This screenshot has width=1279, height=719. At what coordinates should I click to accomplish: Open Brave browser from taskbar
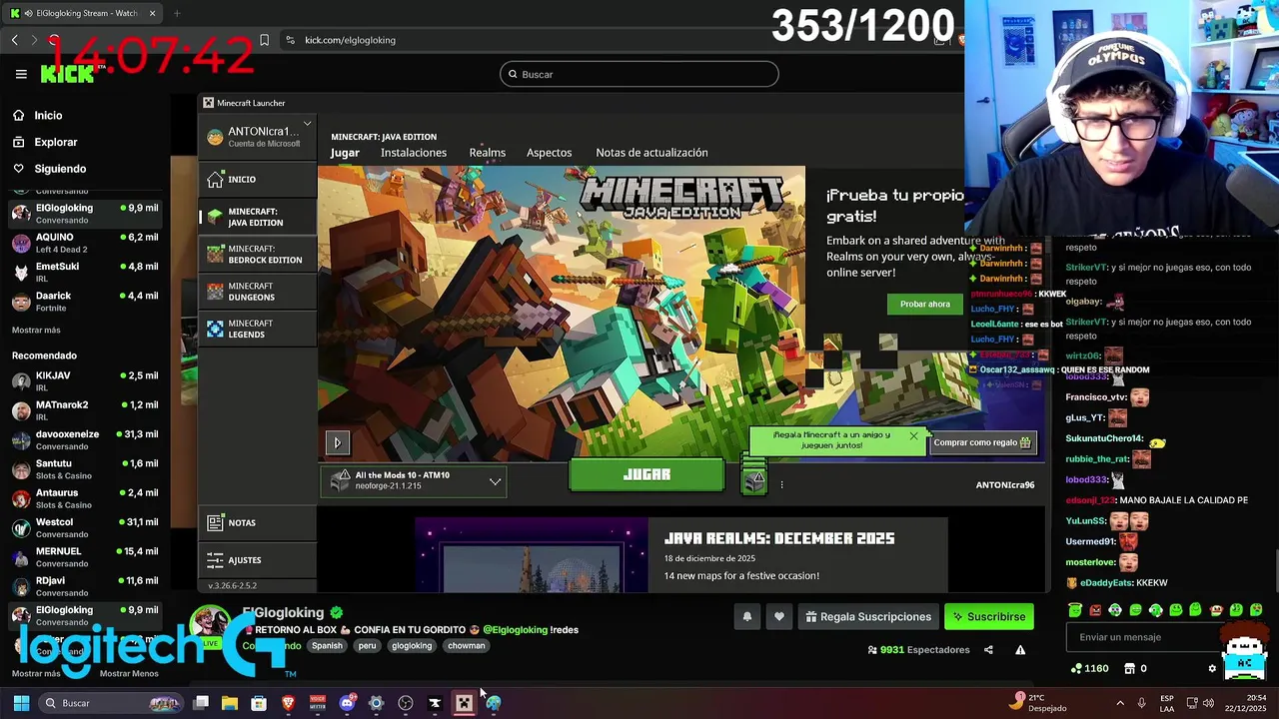[289, 703]
